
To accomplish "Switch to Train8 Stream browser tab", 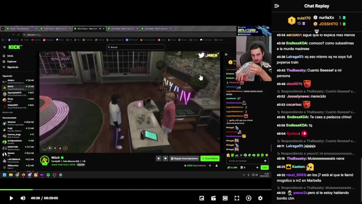I will pyautogui.click(x=55, y=29).
